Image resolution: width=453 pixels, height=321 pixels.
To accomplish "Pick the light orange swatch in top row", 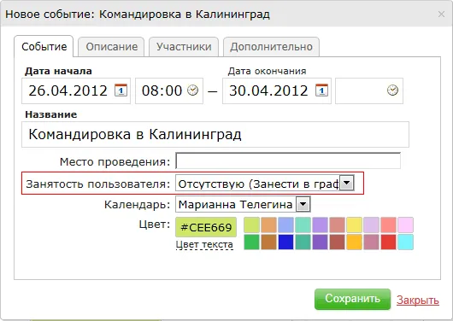I will (268, 225).
